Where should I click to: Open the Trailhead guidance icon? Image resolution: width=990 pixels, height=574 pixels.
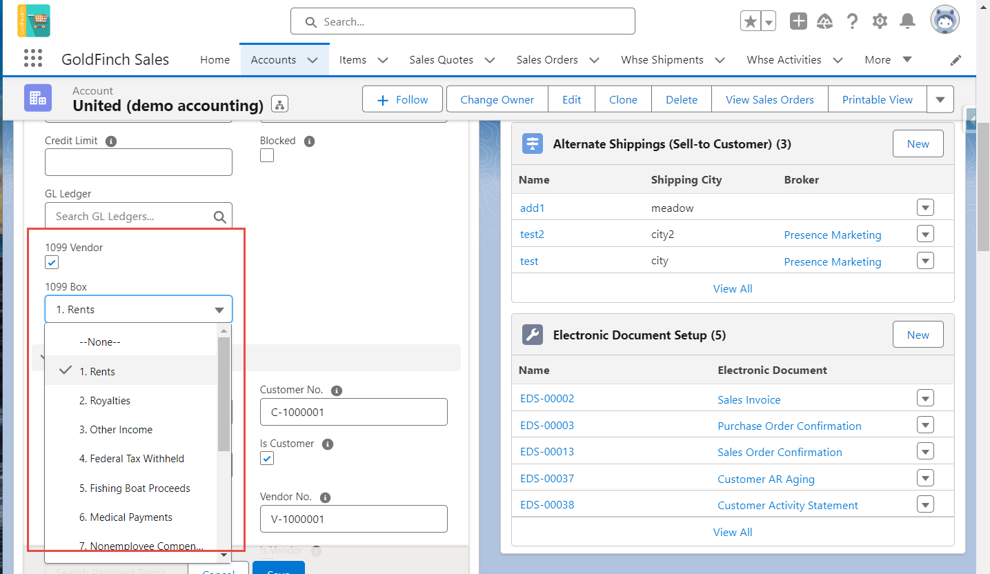point(824,21)
